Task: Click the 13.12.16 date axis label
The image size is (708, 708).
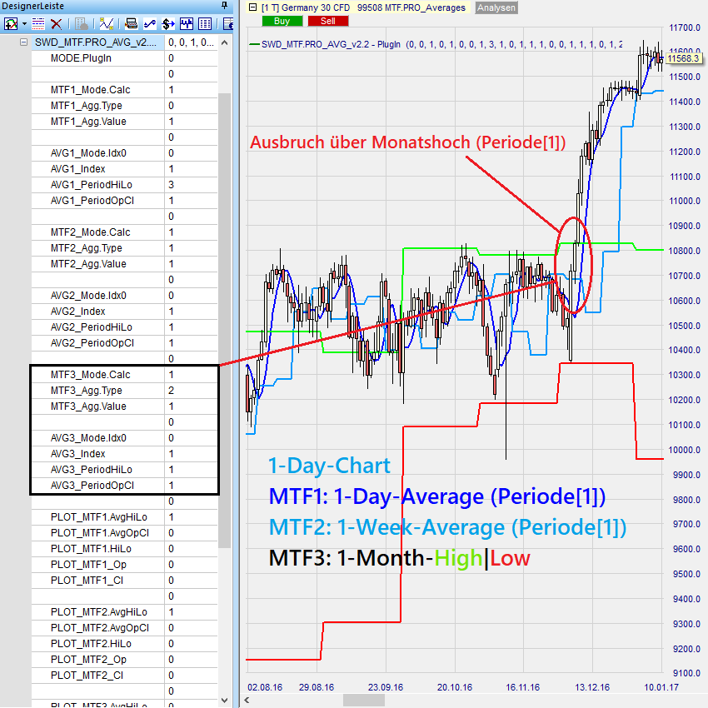Action: [x=592, y=687]
